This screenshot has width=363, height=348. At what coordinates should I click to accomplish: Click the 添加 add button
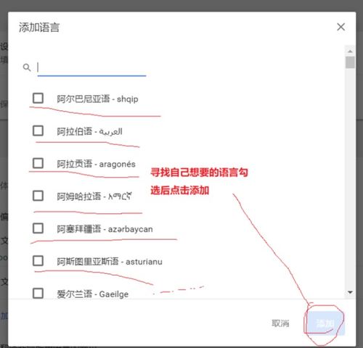click(x=325, y=323)
